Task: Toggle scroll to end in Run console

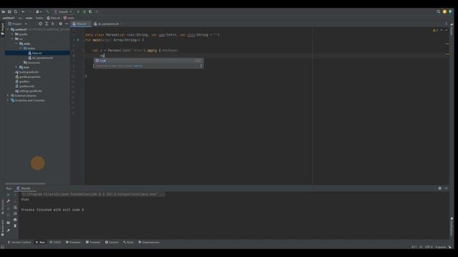Action: pos(15,213)
